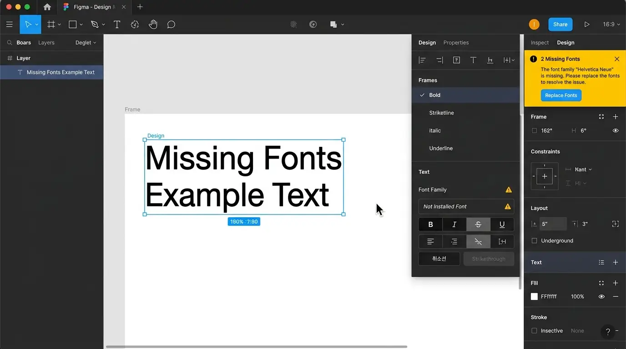
Task: Open the help question mark button
Action: coord(608,332)
